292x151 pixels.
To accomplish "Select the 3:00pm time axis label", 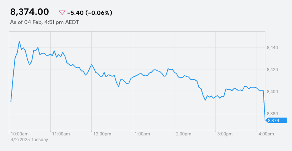I will click(225, 134).
